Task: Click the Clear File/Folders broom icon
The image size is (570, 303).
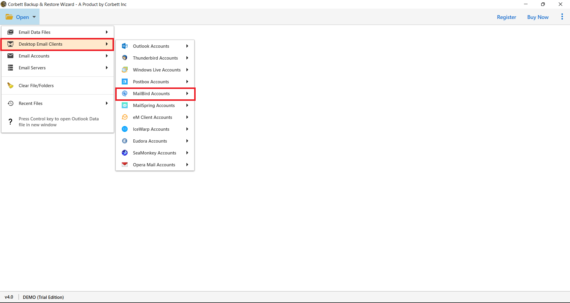Action: [10, 85]
